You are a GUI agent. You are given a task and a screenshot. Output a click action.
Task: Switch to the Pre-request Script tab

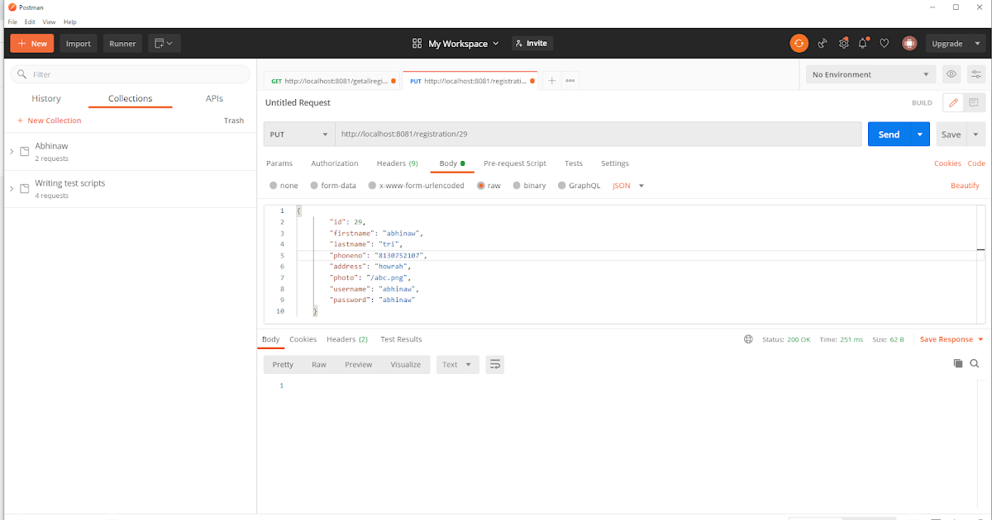click(x=515, y=163)
